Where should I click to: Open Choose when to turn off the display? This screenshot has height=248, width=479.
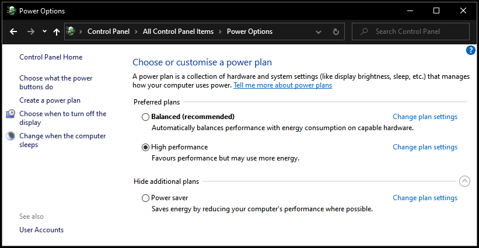[x=62, y=118]
